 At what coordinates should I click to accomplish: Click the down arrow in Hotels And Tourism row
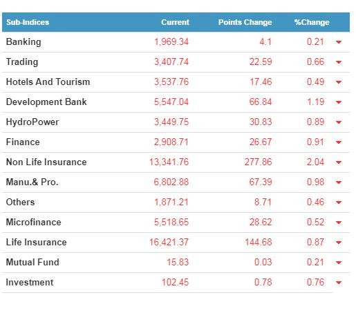[x=339, y=82]
